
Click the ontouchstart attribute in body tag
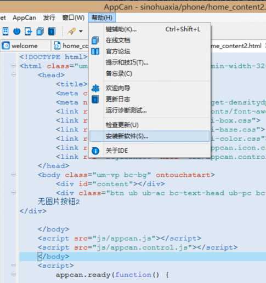tap(183, 175)
